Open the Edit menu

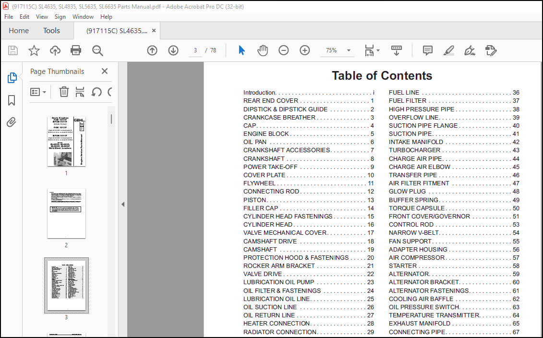click(x=24, y=17)
